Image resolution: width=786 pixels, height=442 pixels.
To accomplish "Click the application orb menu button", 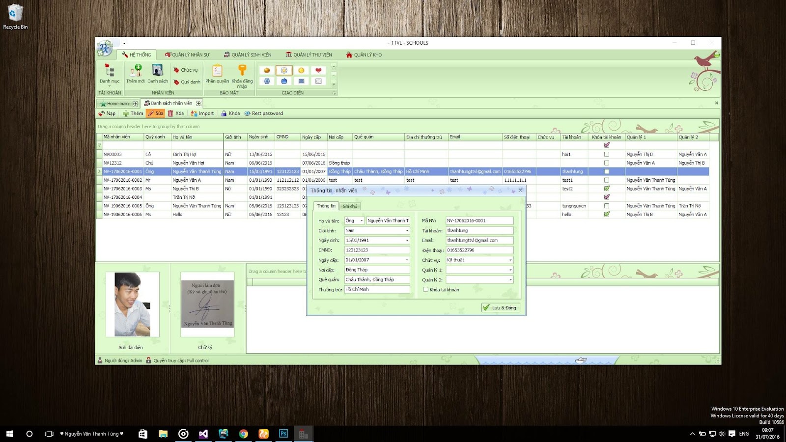I will click(x=105, y=48).
